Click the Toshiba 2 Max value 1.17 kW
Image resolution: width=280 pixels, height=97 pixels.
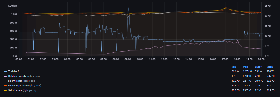pos(247,71)
